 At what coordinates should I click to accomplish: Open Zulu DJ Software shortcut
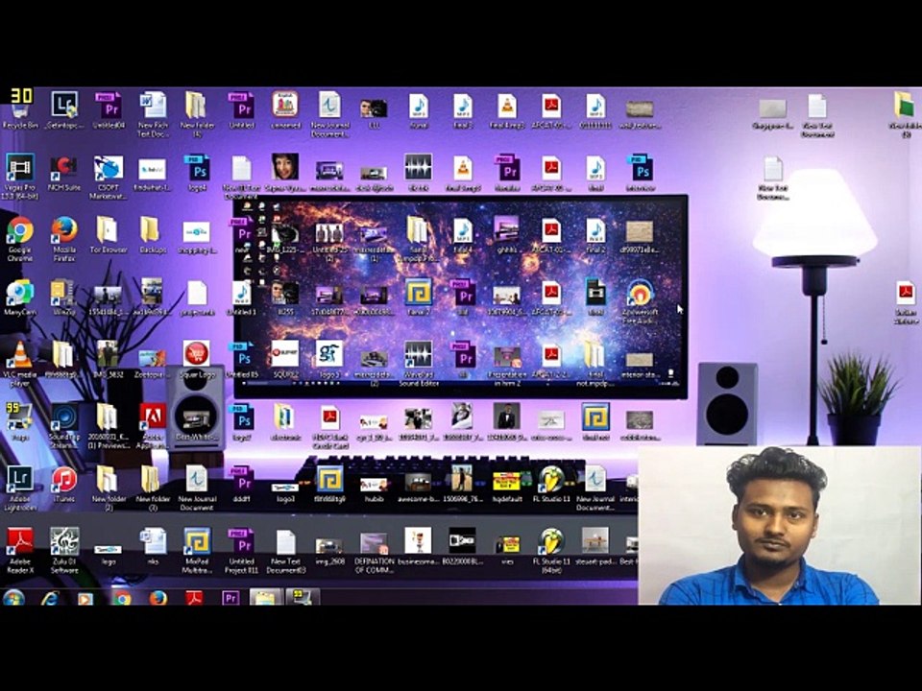[x=64, y=550]
